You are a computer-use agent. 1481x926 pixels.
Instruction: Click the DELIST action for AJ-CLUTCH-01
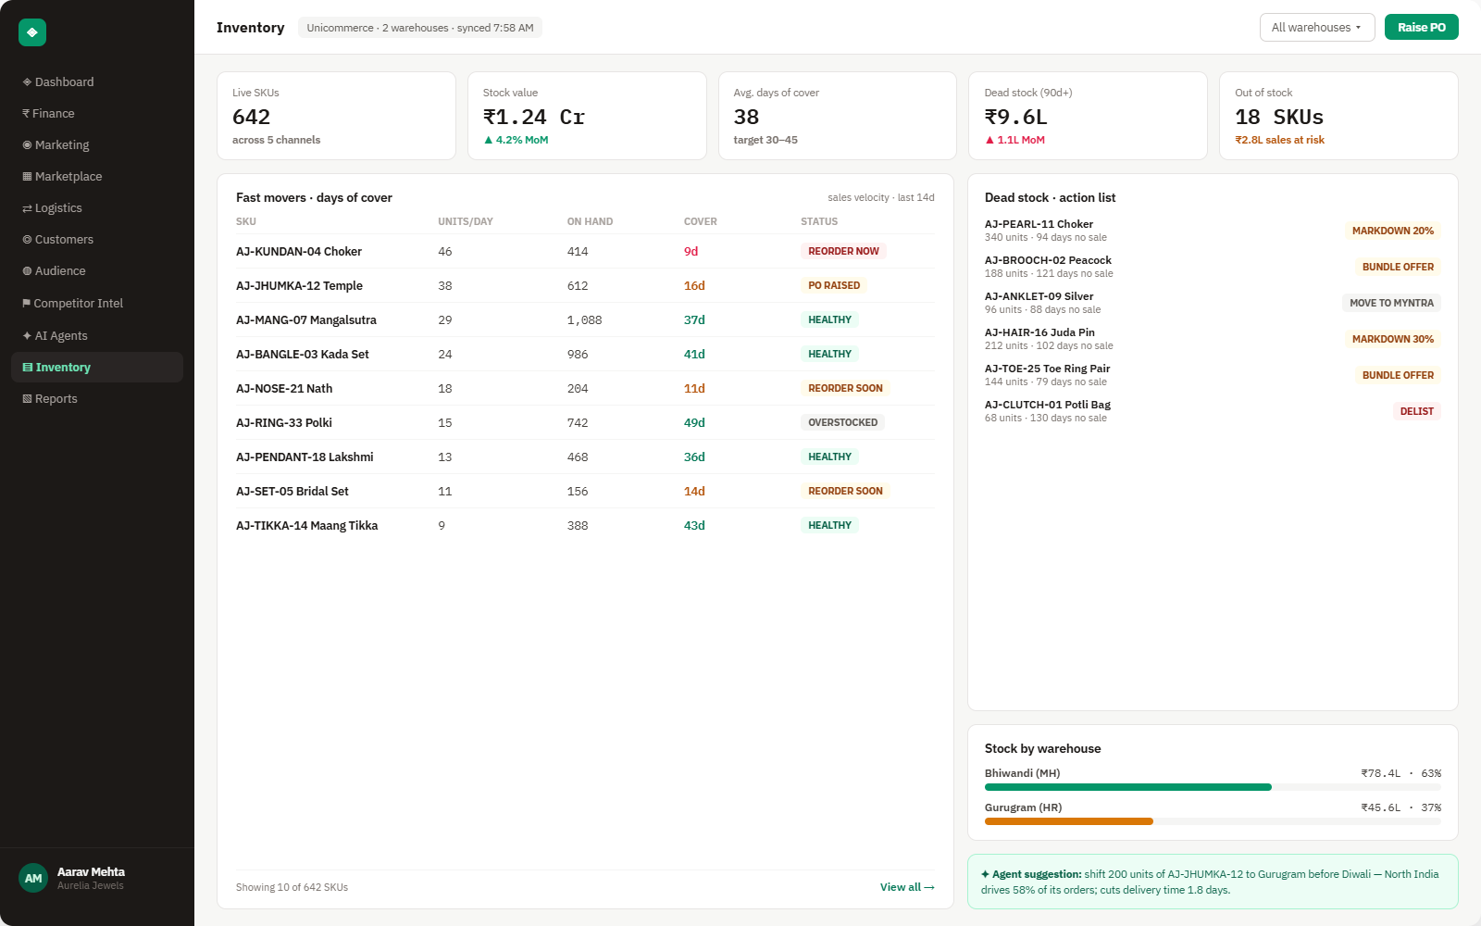[1416, 411]
